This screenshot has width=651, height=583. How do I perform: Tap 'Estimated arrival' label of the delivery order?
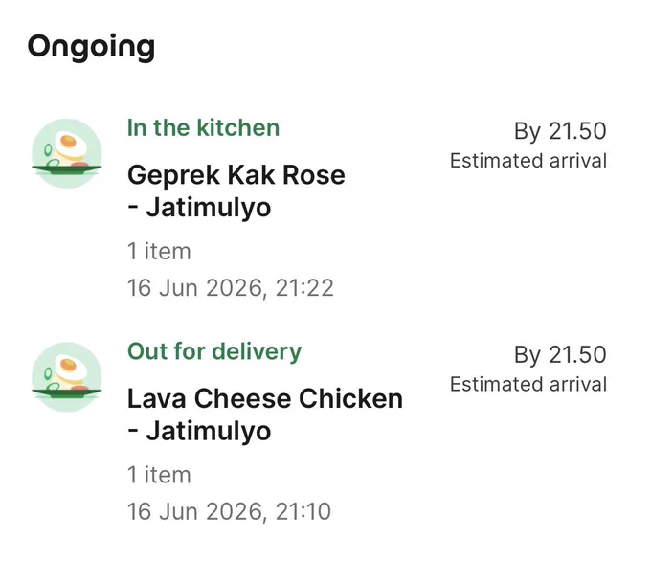tap(528, 385)
